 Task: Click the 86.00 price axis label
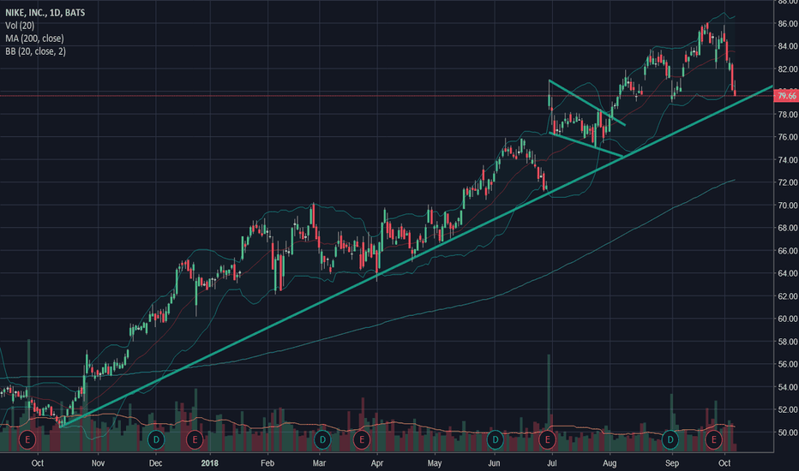[x=787, y=23]
